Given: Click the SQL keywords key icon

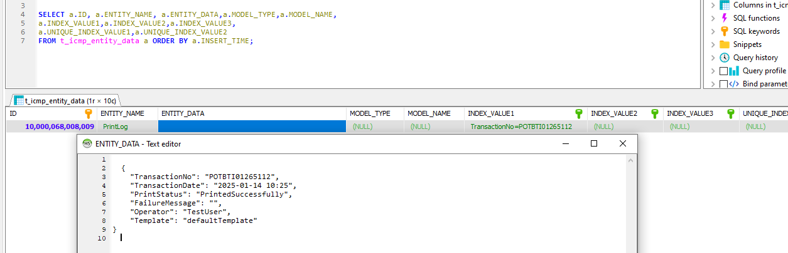Looking at the screenshot, I should pos(724,31).
